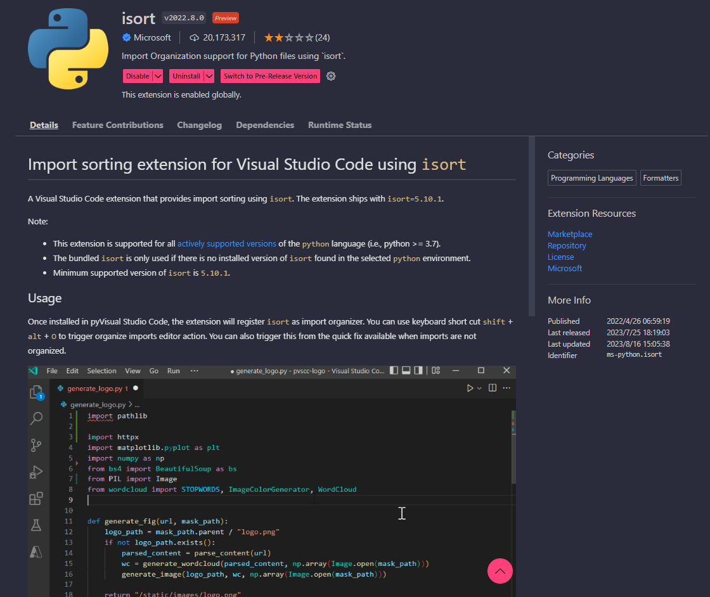Toggle primary sidebar layout icon in title bar

coord(394,370)
